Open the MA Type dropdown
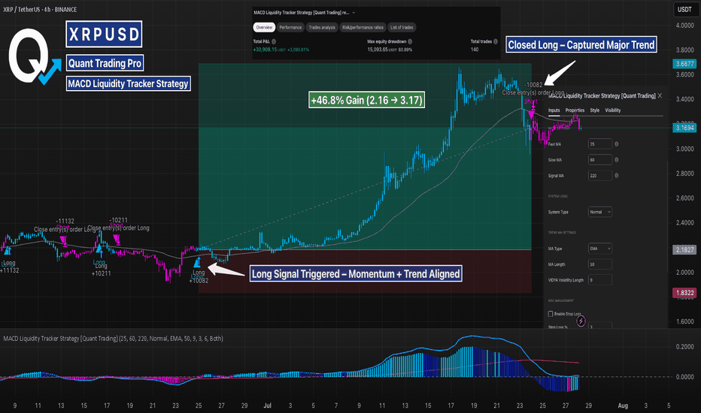Screen dimensions: 701x413 600,249
